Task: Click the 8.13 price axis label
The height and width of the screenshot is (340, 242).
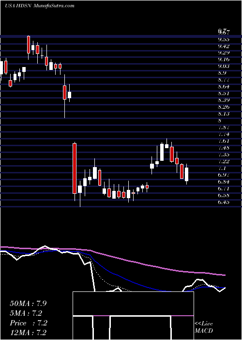Action: point(224,114)
